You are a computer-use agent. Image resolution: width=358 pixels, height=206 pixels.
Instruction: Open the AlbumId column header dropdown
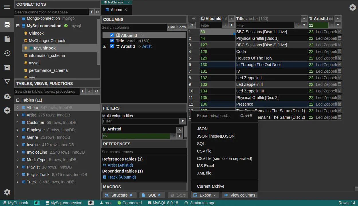point(231,19)
